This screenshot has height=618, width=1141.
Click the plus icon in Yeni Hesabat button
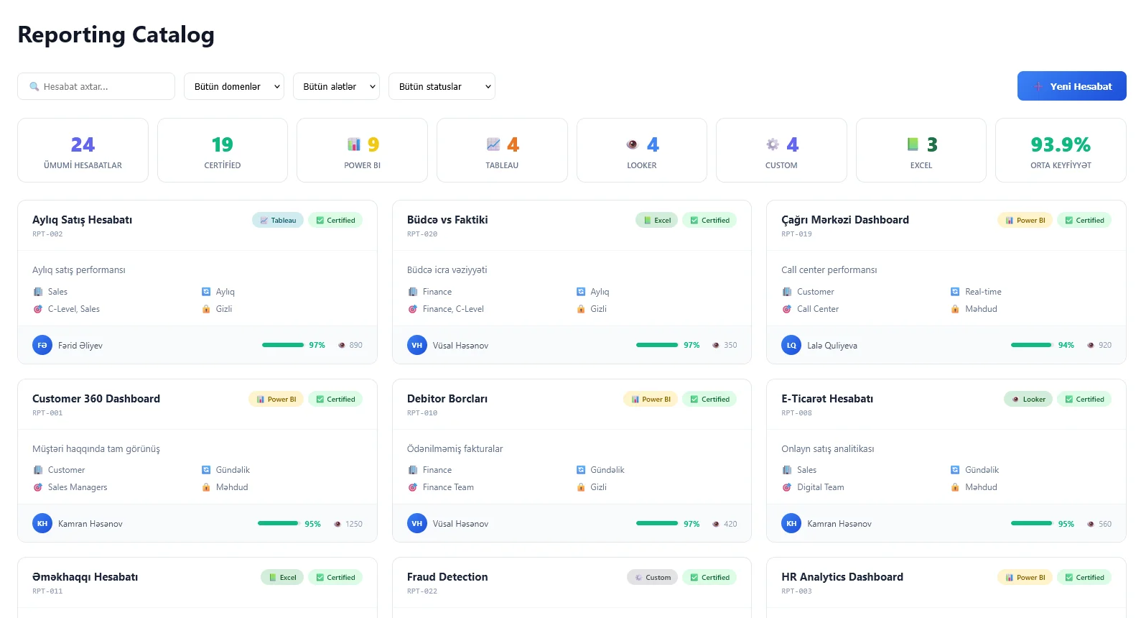(1038, 86)
